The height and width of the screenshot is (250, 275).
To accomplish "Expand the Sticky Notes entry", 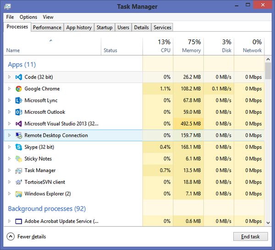I will (9, 159).
